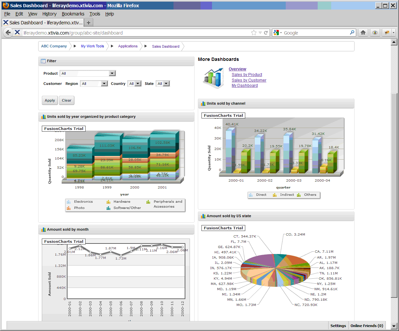Open the History menu
The width and height of the screenshot is (399, 331).
[49, 14]
